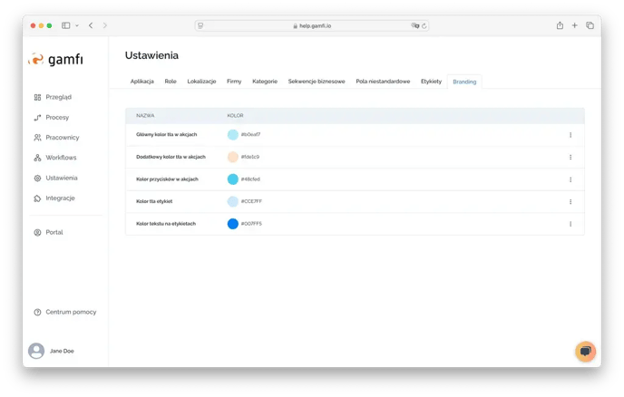Click the Integracje plug icon

[37, 198]
